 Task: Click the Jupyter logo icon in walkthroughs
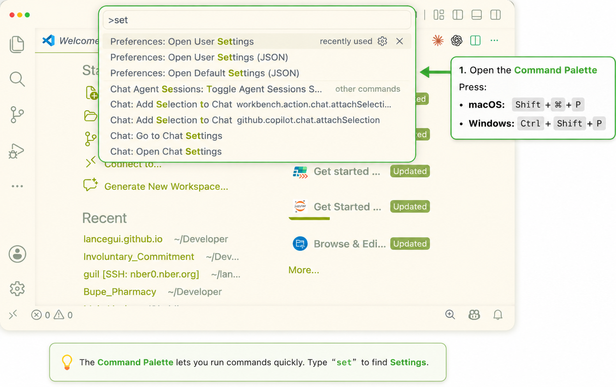click(300, 206)
